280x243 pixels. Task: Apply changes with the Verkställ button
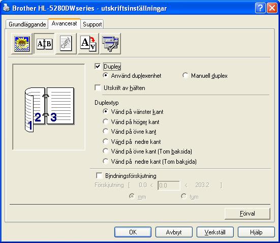click(x=215, y=232)
